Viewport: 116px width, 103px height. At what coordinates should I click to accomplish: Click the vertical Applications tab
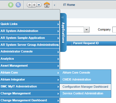[x=63, y=32]
